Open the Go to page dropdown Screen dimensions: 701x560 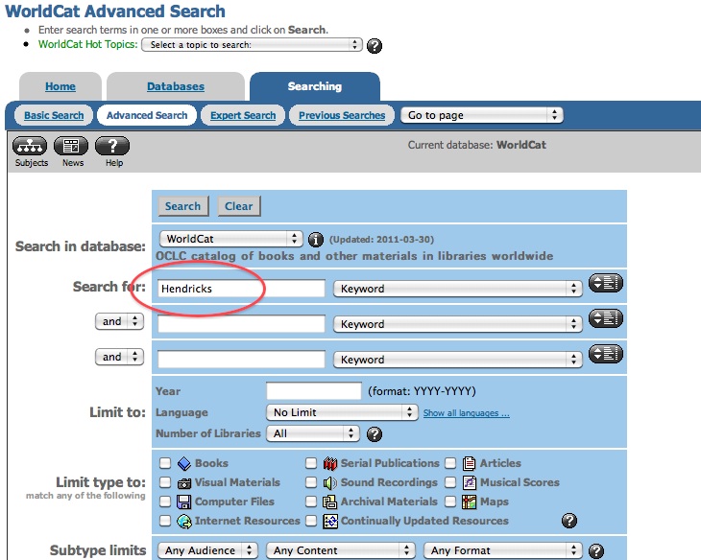481,115
